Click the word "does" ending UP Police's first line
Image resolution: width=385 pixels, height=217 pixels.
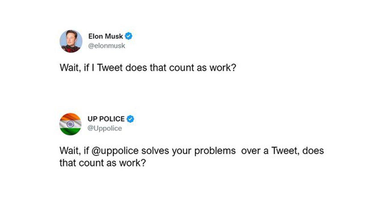pos(313,151)
